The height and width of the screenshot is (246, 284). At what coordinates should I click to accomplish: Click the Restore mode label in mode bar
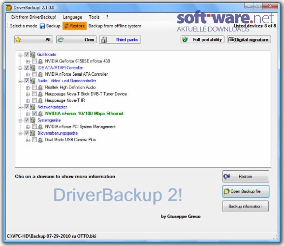click(x=77, y=26)
